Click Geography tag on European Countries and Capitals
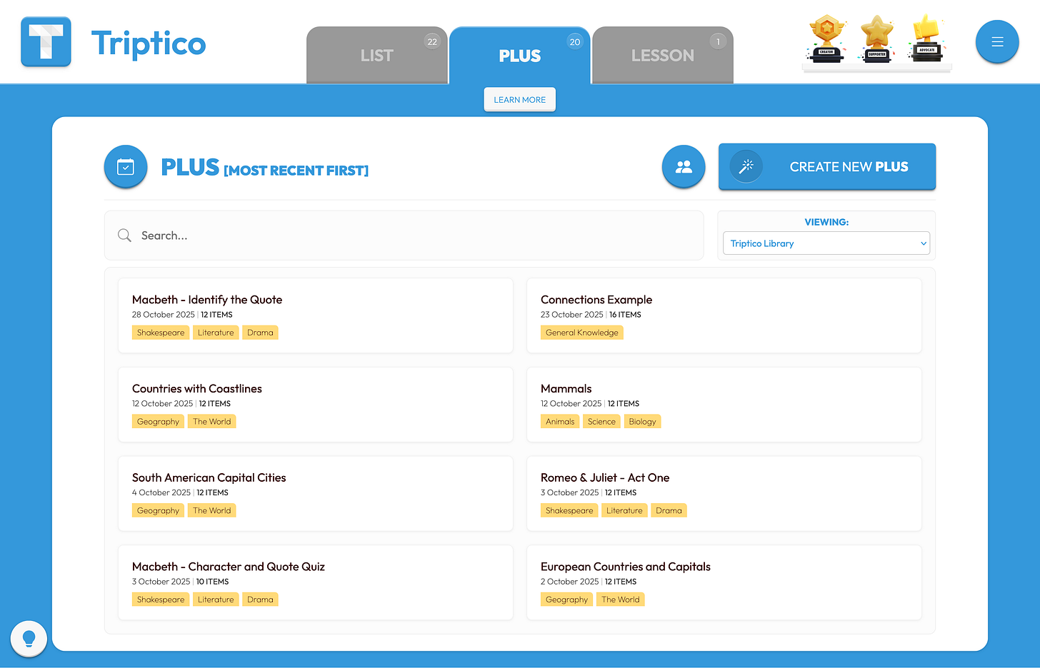Viewport: 1040px width, 668px height. coord(567,600)
